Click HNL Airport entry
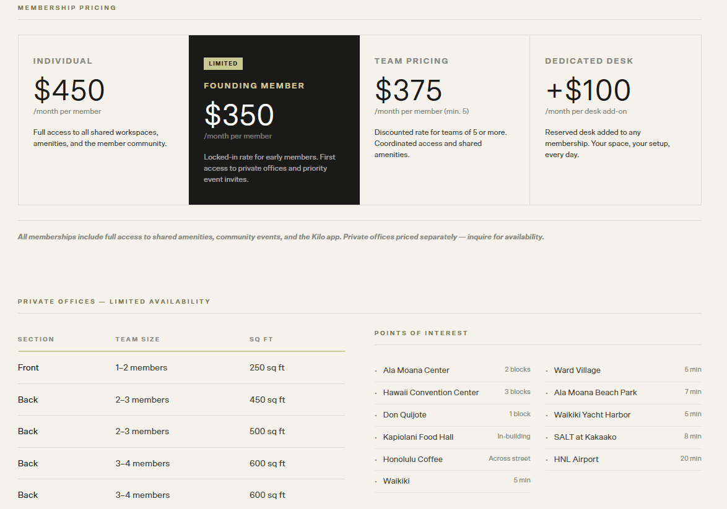 (623, 459)
